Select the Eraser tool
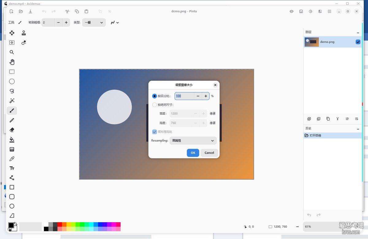This screenshot has width=368, height=239. pos(12,130)
